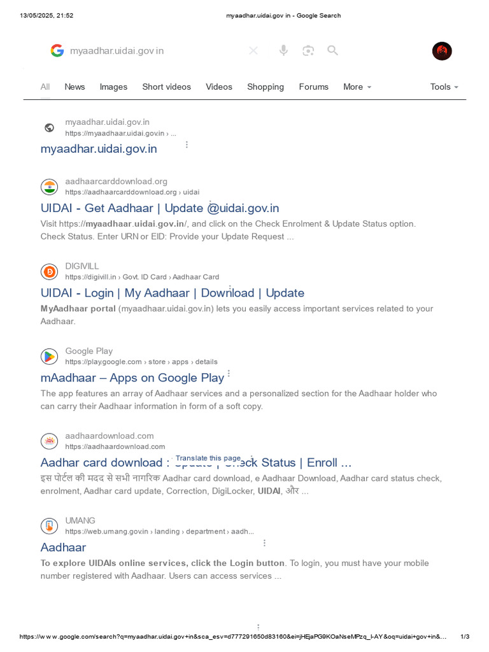The height and width of the screenshot is (652, 489).
Task: Open three-dot options for myaadhar.uidai.gov.in result
Action: (187, 145)
